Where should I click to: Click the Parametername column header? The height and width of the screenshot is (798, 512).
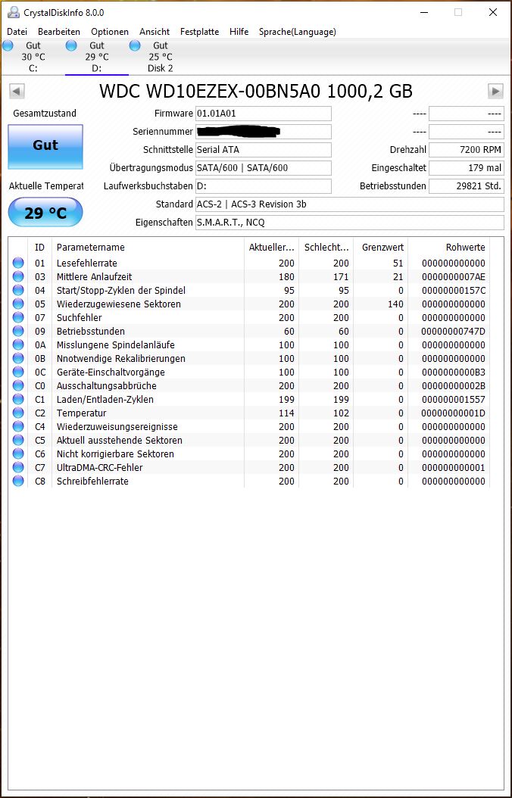[x=148, y=248]
